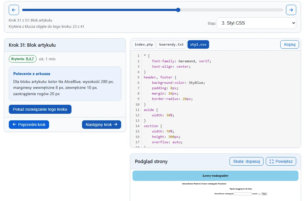Click the 'ok. 1 min' time estimate

47,59
